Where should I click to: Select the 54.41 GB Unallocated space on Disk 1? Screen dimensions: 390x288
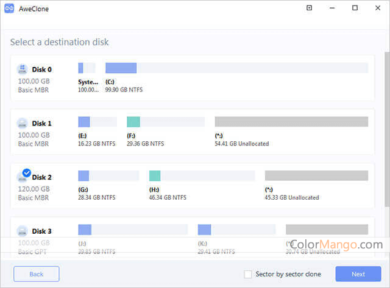click(x=291, y=122)
